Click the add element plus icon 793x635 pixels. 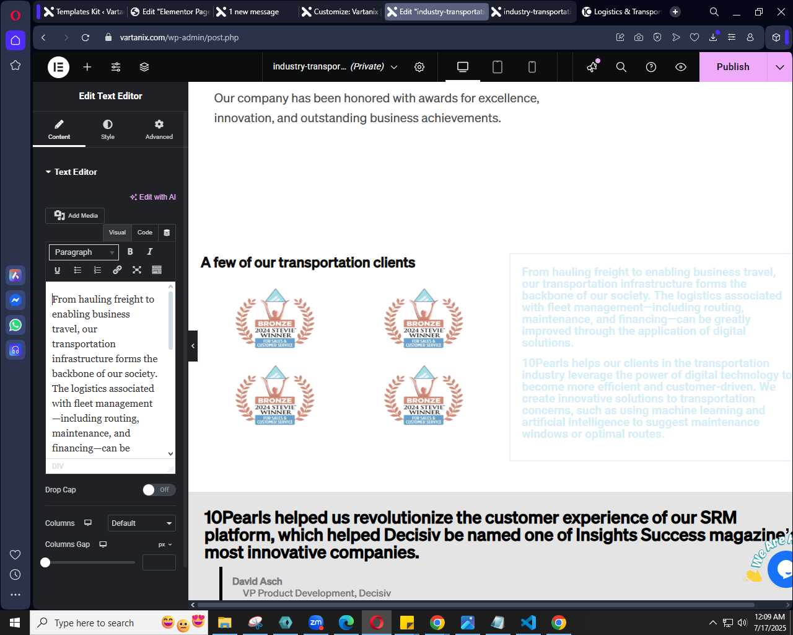(87, 67)
